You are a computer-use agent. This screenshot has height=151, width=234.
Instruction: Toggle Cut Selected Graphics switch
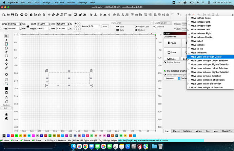165,71
